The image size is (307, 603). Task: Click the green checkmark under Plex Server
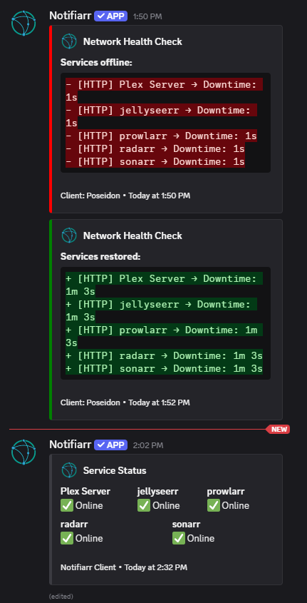pyautogui.click(x=67, y=505)
